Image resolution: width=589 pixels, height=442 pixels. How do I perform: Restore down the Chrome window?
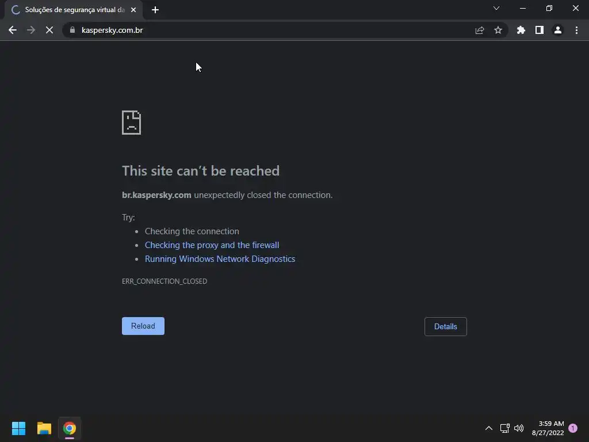point(549,8)
